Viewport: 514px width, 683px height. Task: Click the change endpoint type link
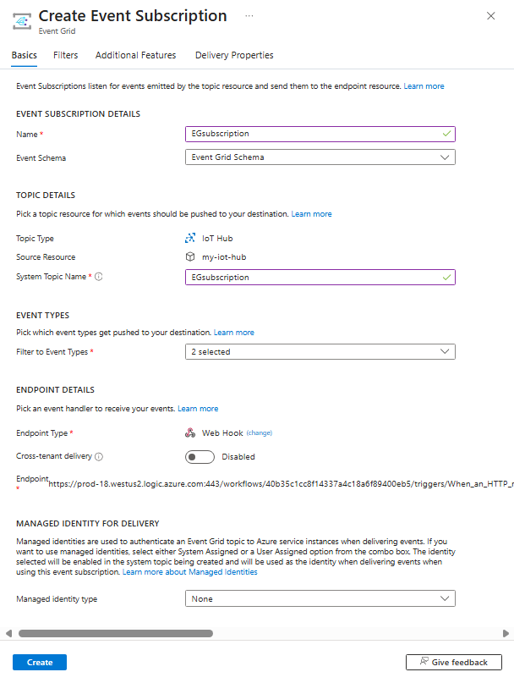click(x=259, y=432)
